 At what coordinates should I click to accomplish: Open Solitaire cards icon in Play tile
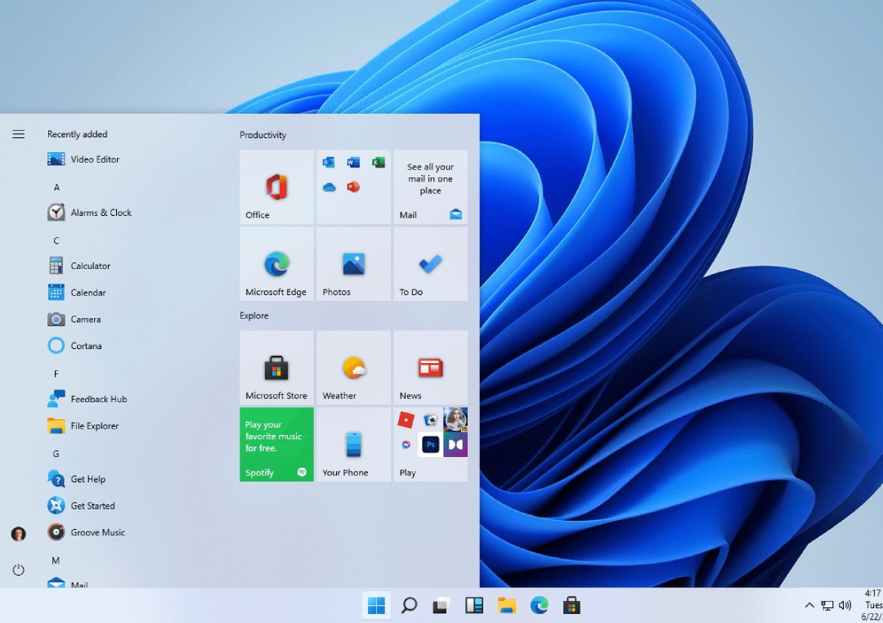[430, 419]
